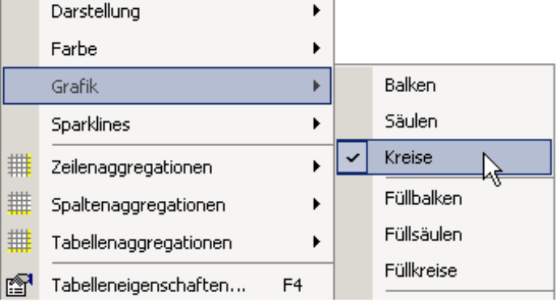Image resolution: width=556 pixels, height=301 pixels.
Task: Open the Spaltenaggregationen submenu arrow
Action: point(316,204)
